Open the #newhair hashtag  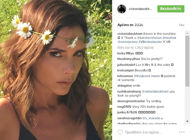(170, 38)
